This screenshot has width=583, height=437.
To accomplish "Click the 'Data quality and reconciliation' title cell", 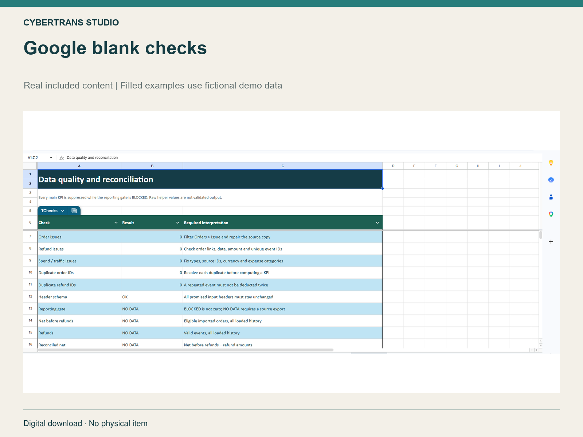I will click(210, 179).
